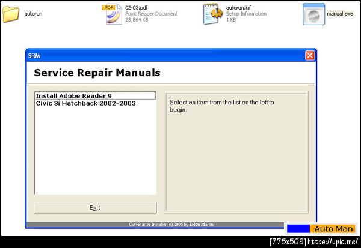Close the SRM window
The height and width of the screenshot is (248, 361).
point(310,55)
